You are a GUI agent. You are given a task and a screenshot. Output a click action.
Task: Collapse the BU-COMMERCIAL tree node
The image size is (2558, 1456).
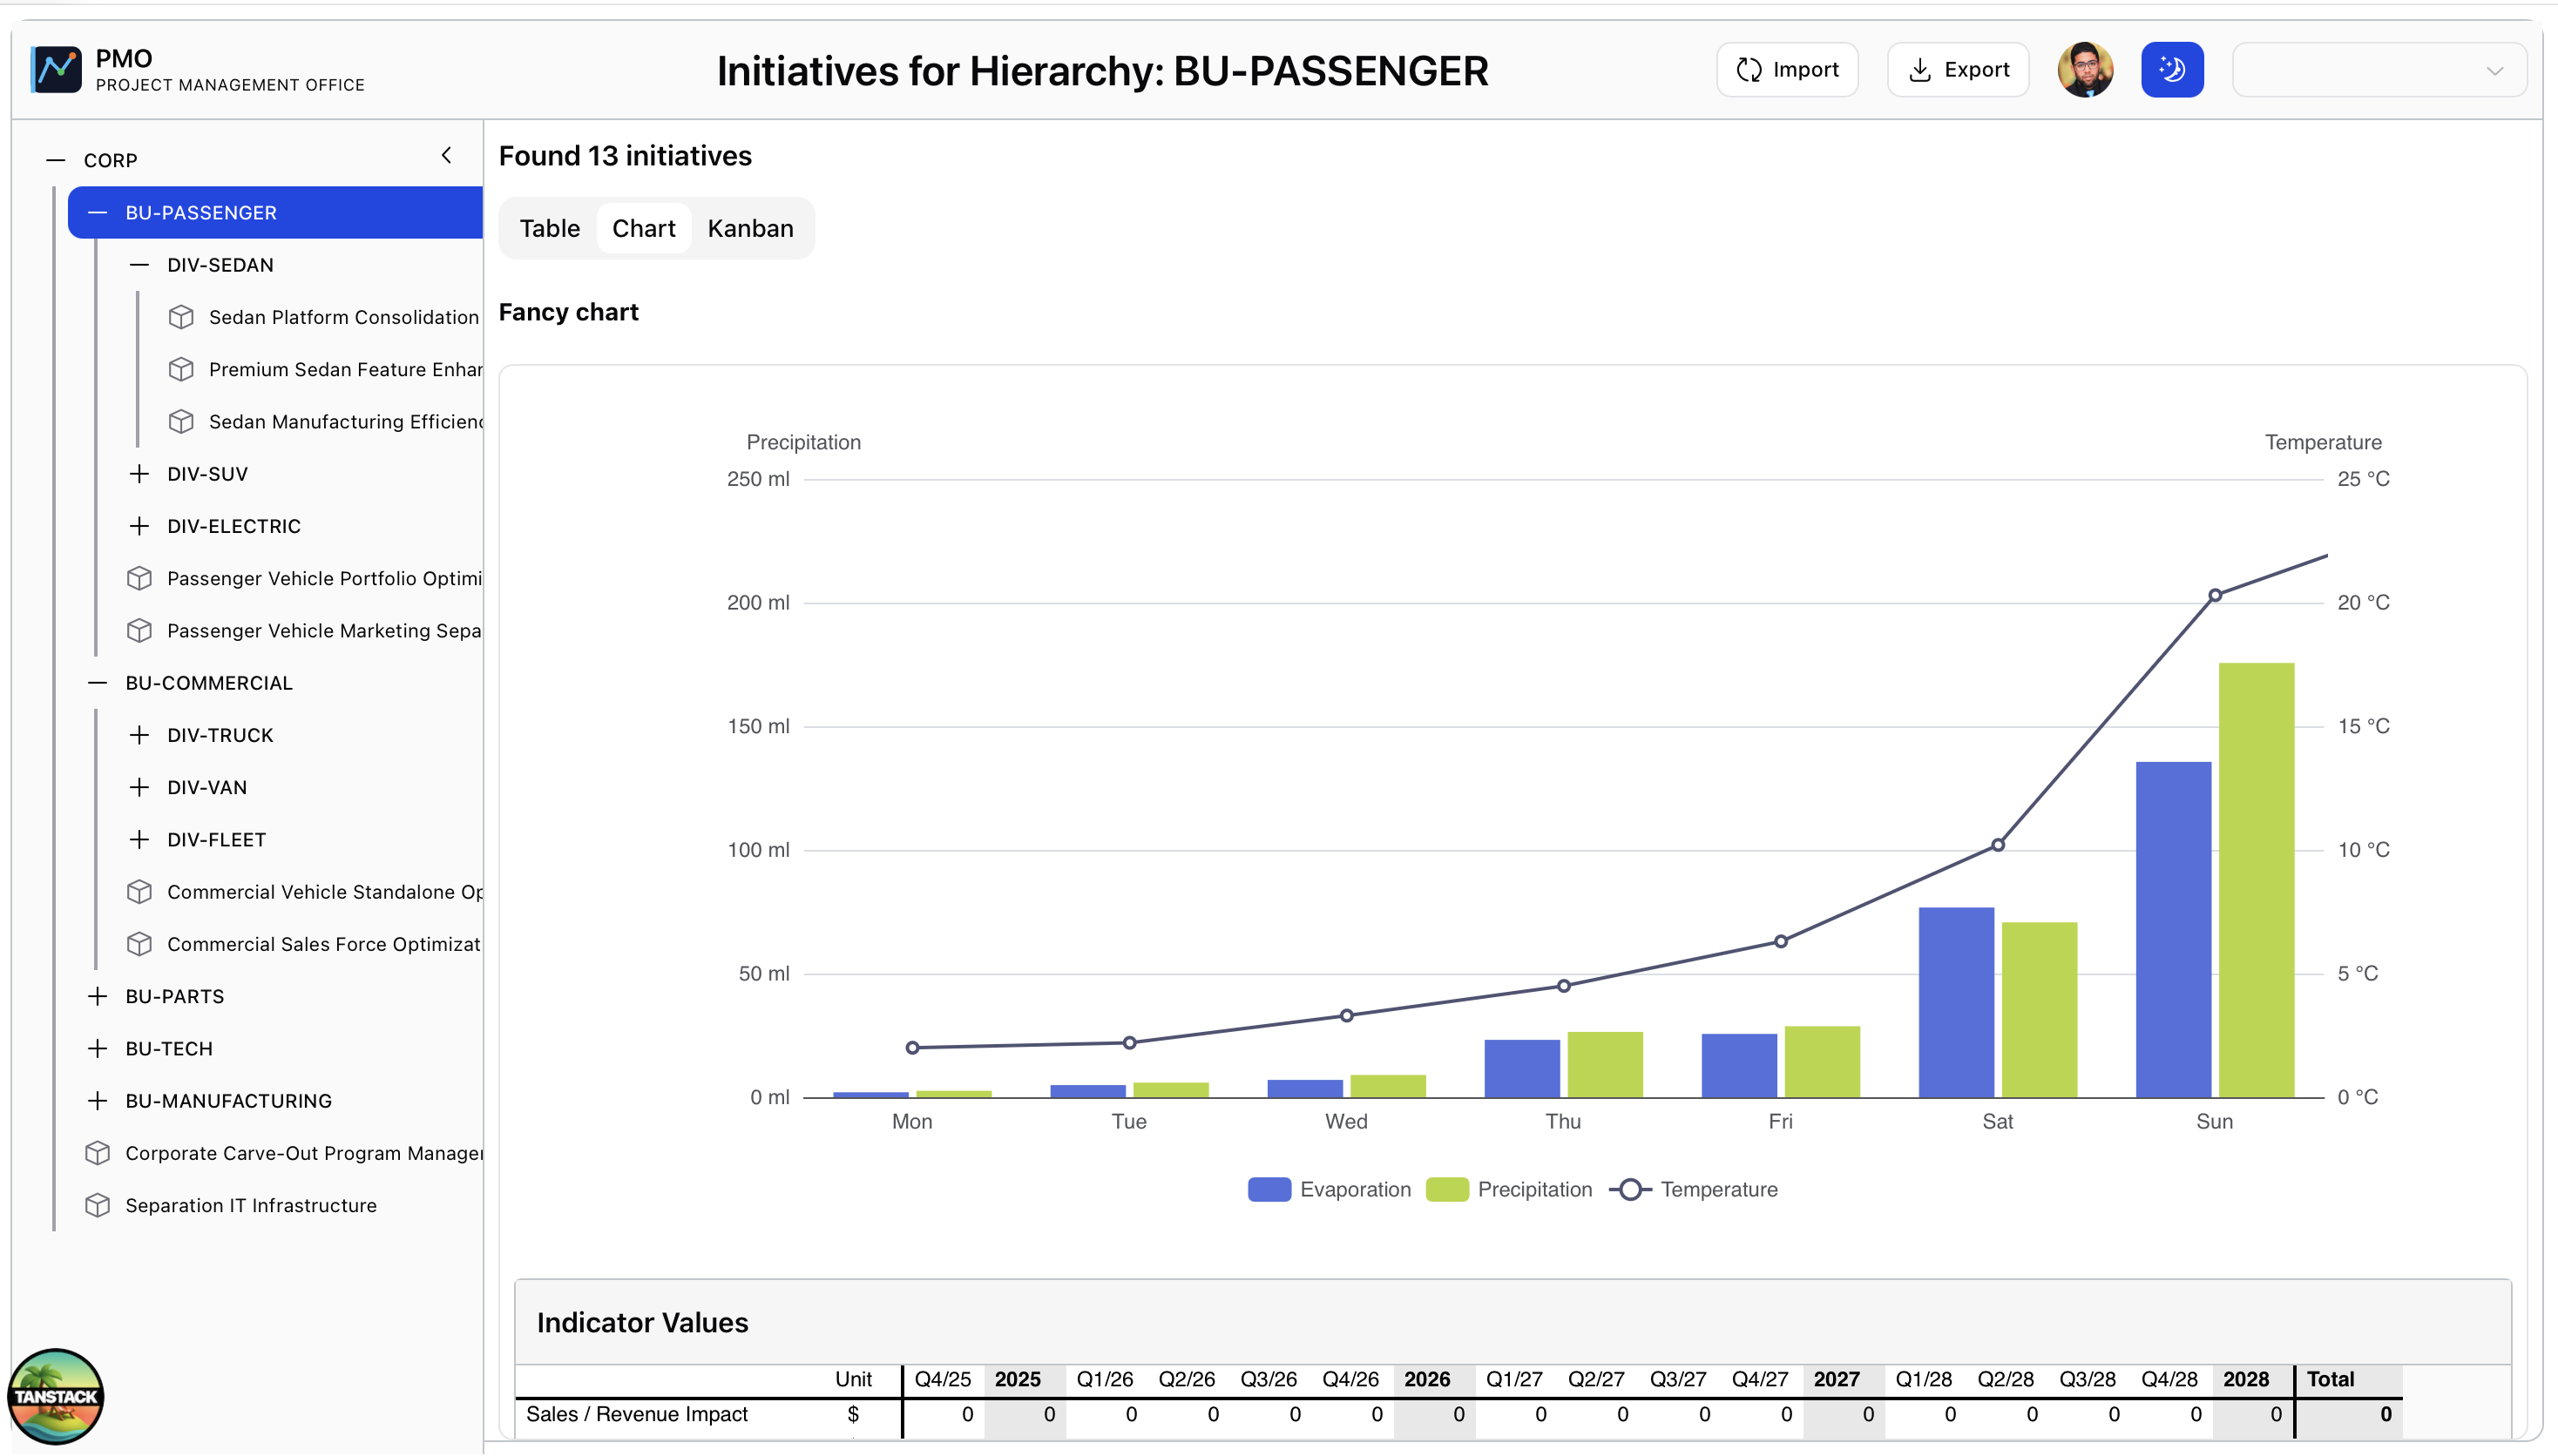[97, 683]
